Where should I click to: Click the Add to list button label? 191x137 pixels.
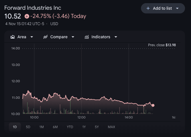162,8
